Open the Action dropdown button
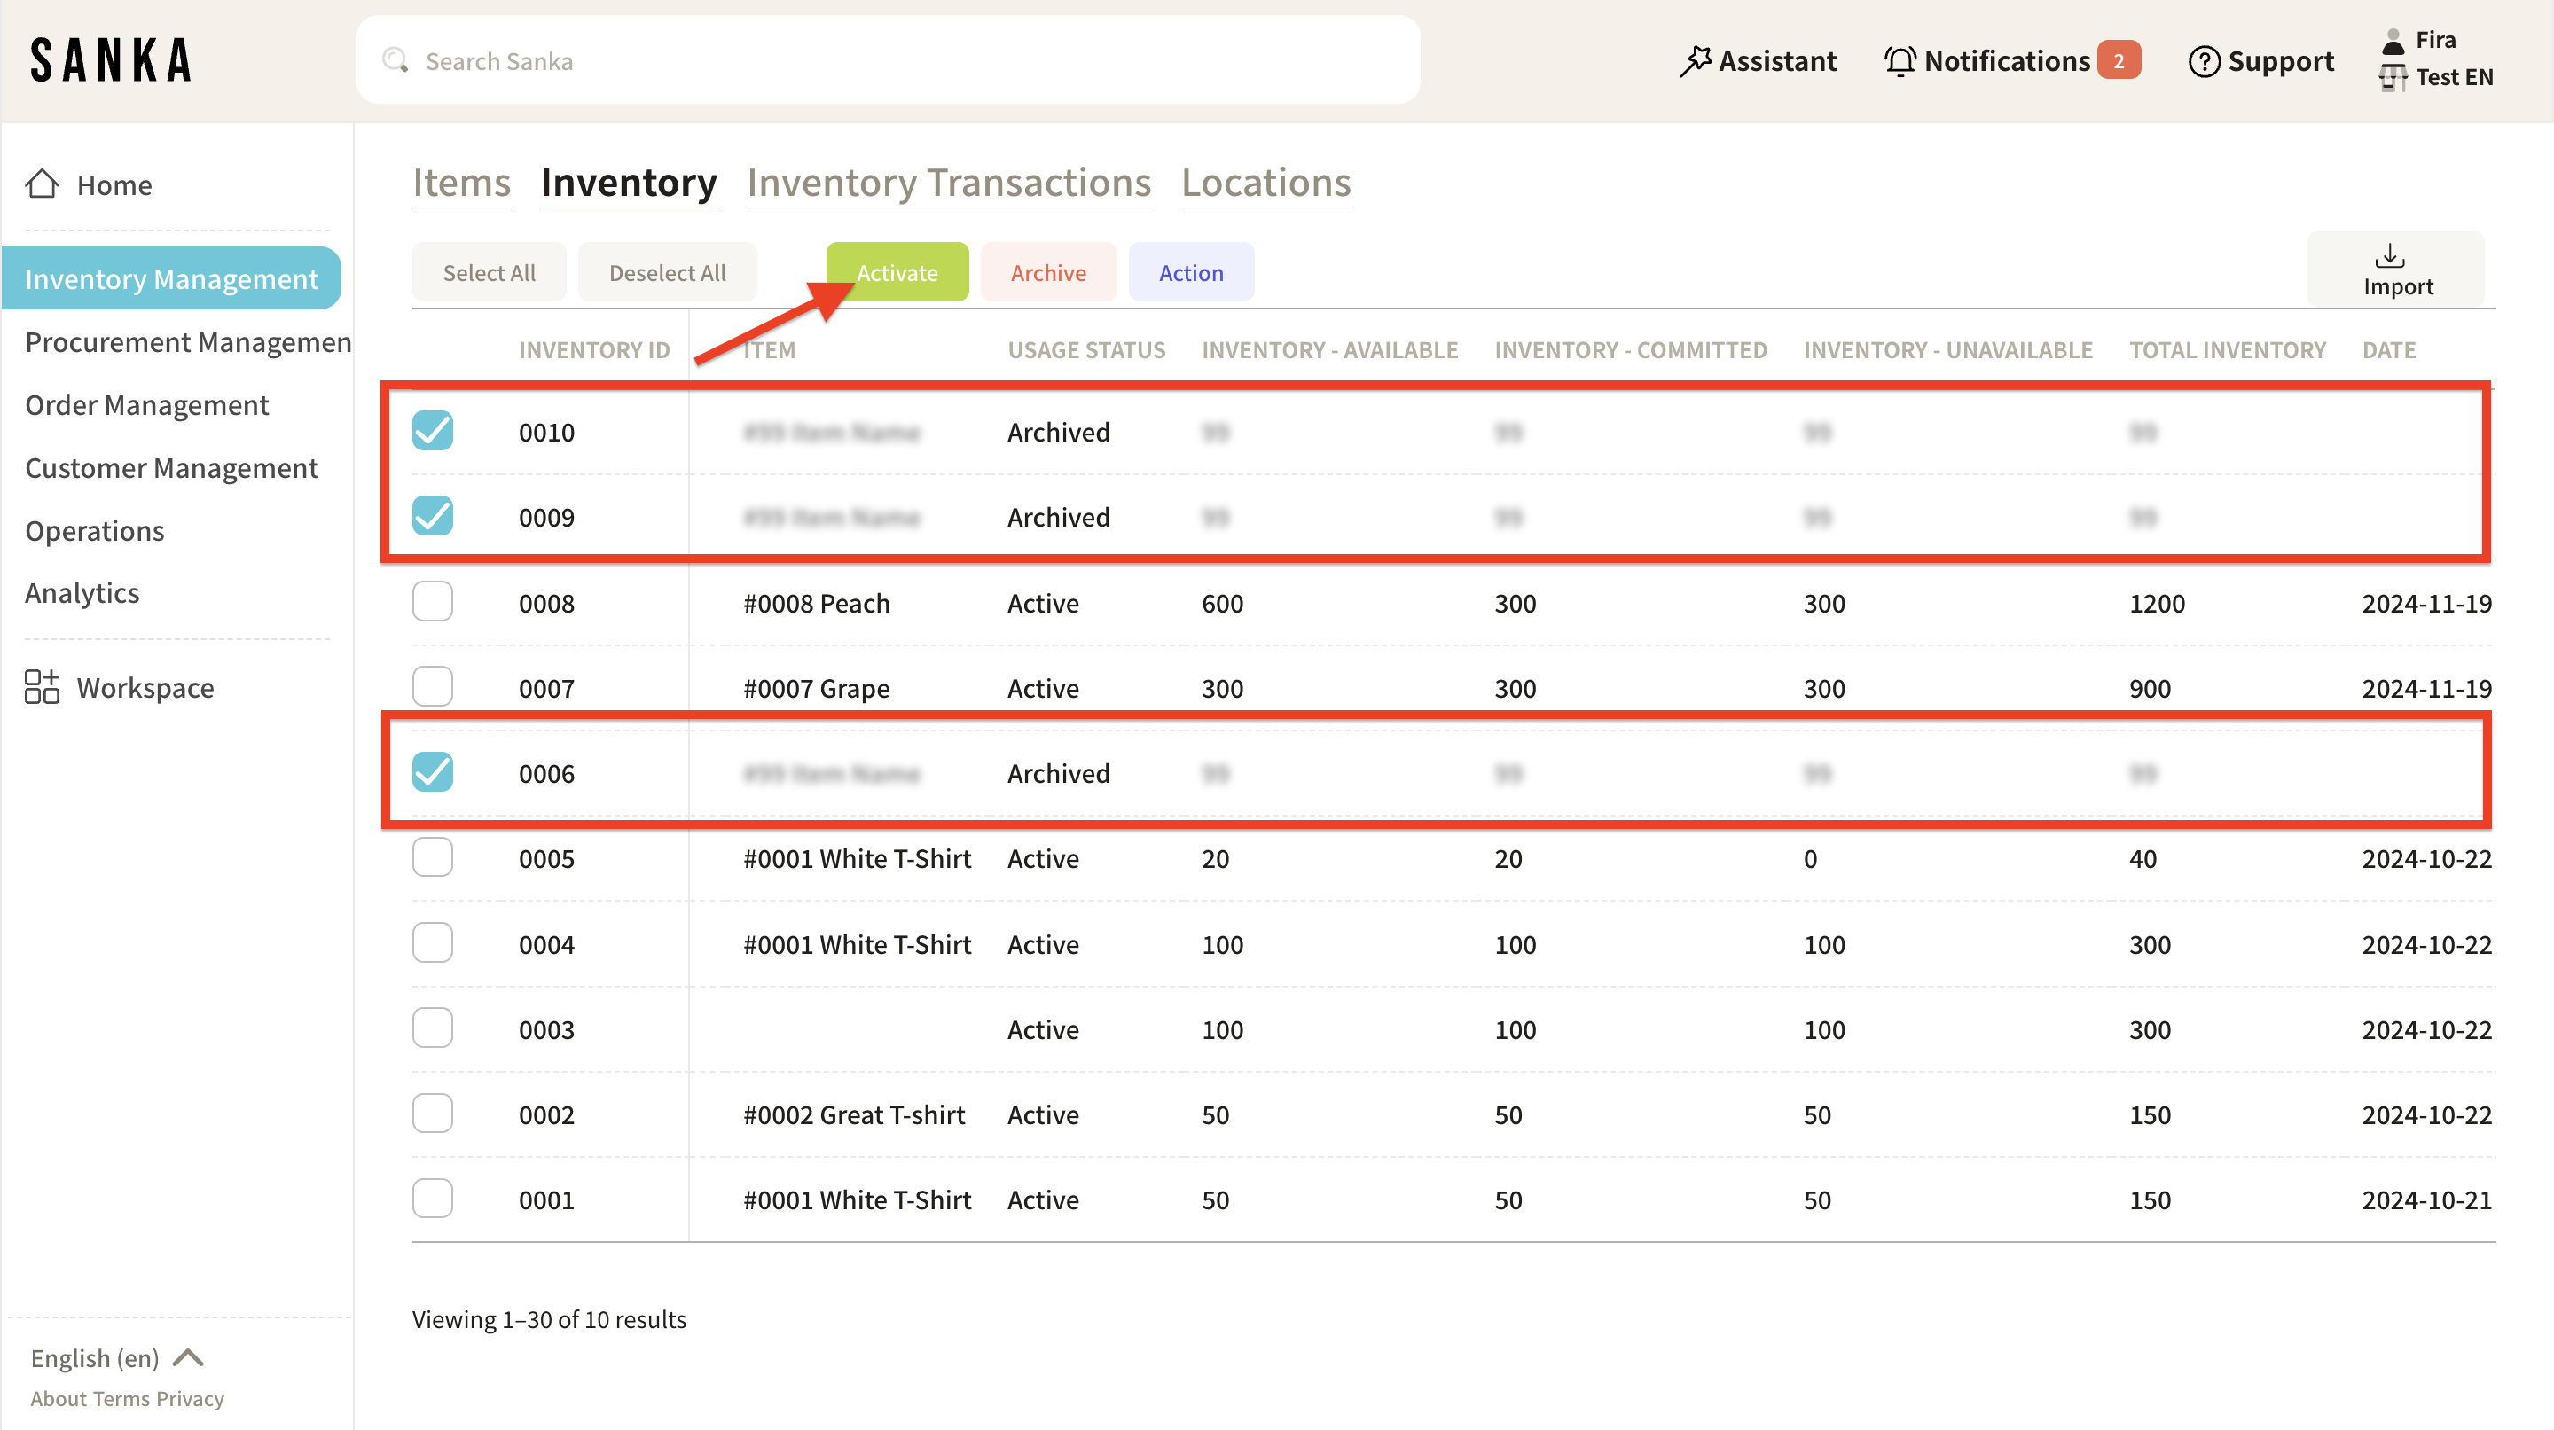 coord(1191,272)
